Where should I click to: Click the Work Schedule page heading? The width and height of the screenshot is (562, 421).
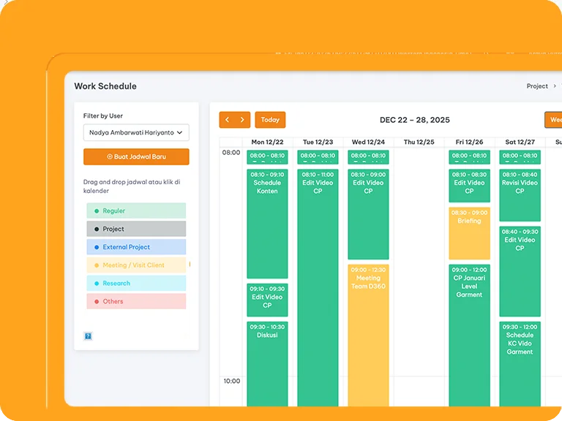tap(105, 86)
